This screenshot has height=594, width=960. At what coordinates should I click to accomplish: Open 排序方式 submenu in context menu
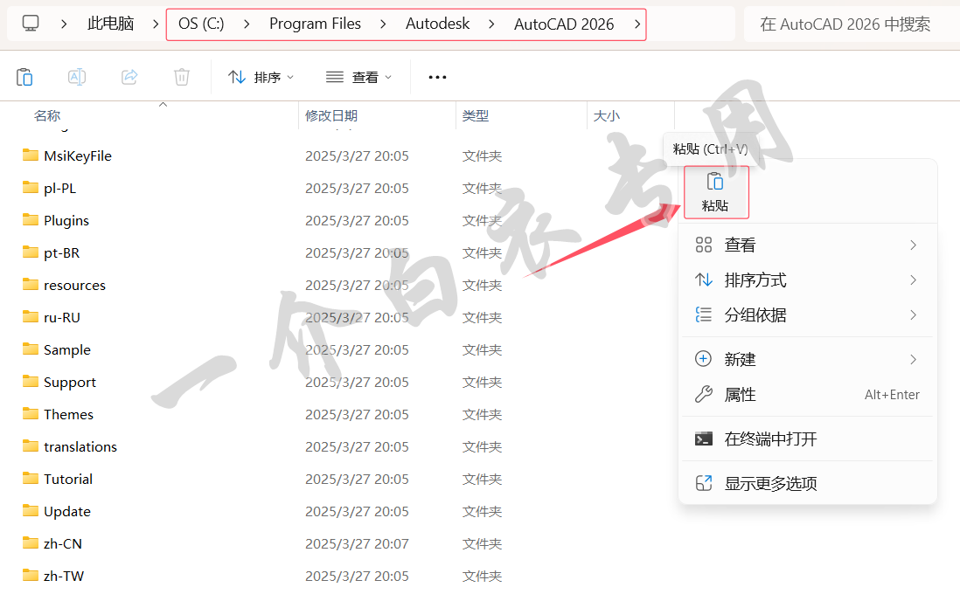tap(807, 280)
